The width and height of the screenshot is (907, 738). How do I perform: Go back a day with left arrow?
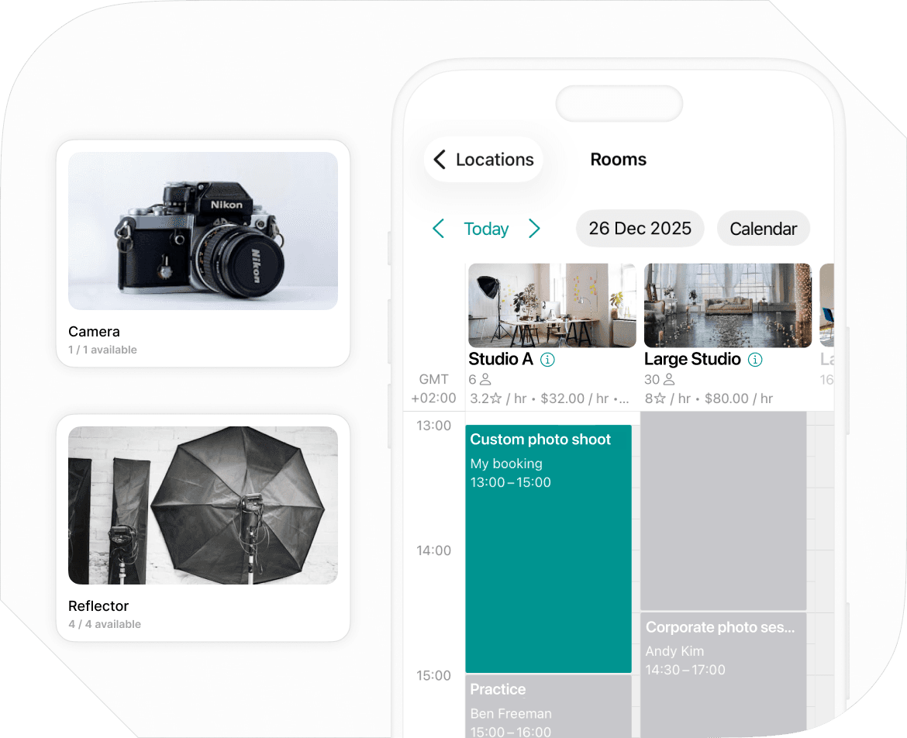click(438, 229)
